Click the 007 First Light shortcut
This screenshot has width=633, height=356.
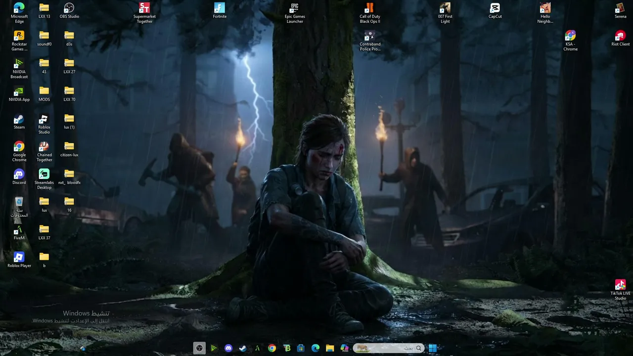[x=445, y=13]
